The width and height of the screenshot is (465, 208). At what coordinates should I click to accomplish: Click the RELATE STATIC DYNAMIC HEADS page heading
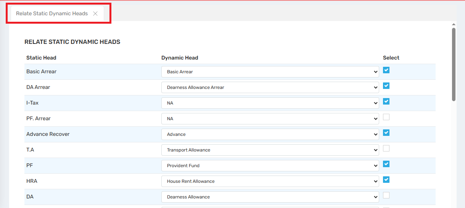point(72,42)
